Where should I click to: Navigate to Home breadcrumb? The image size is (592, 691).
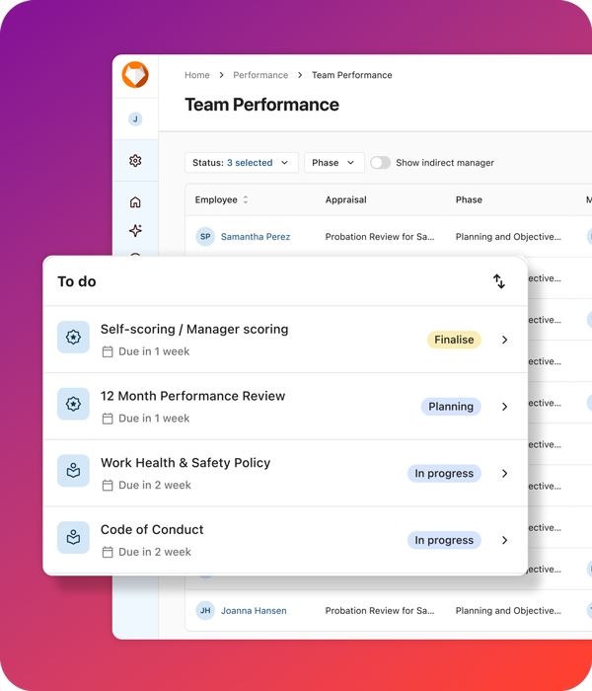pos(197,75)
